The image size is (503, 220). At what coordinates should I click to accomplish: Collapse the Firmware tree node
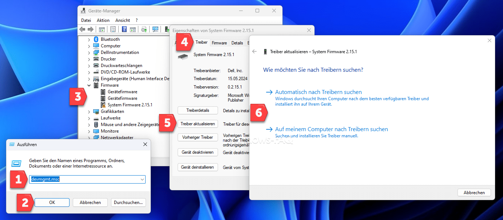point(89,85)
